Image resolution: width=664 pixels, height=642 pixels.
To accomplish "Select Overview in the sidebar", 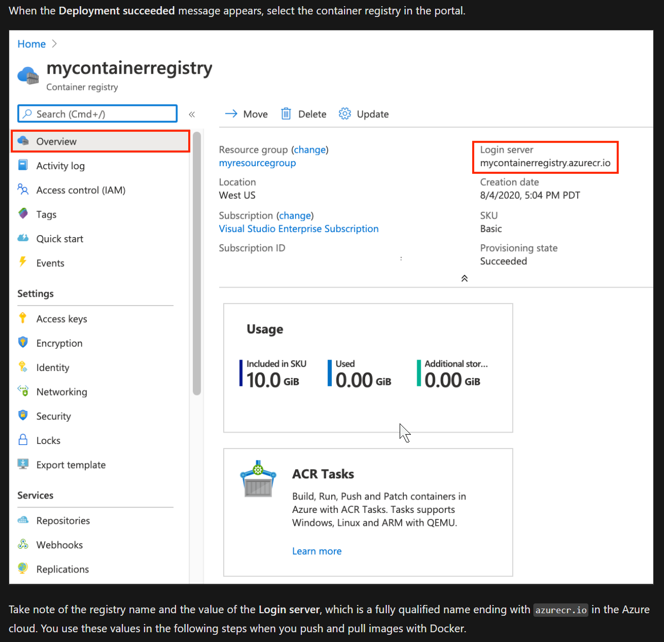I will [100, 141].
